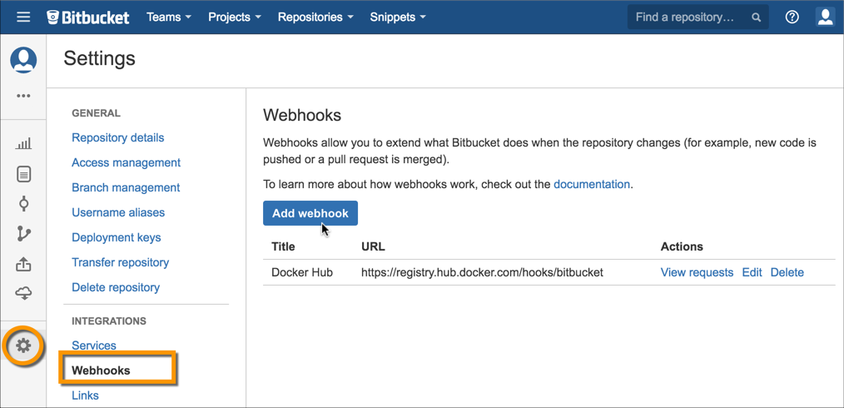Select Webhooks in the Integrations section

(101, 371)
